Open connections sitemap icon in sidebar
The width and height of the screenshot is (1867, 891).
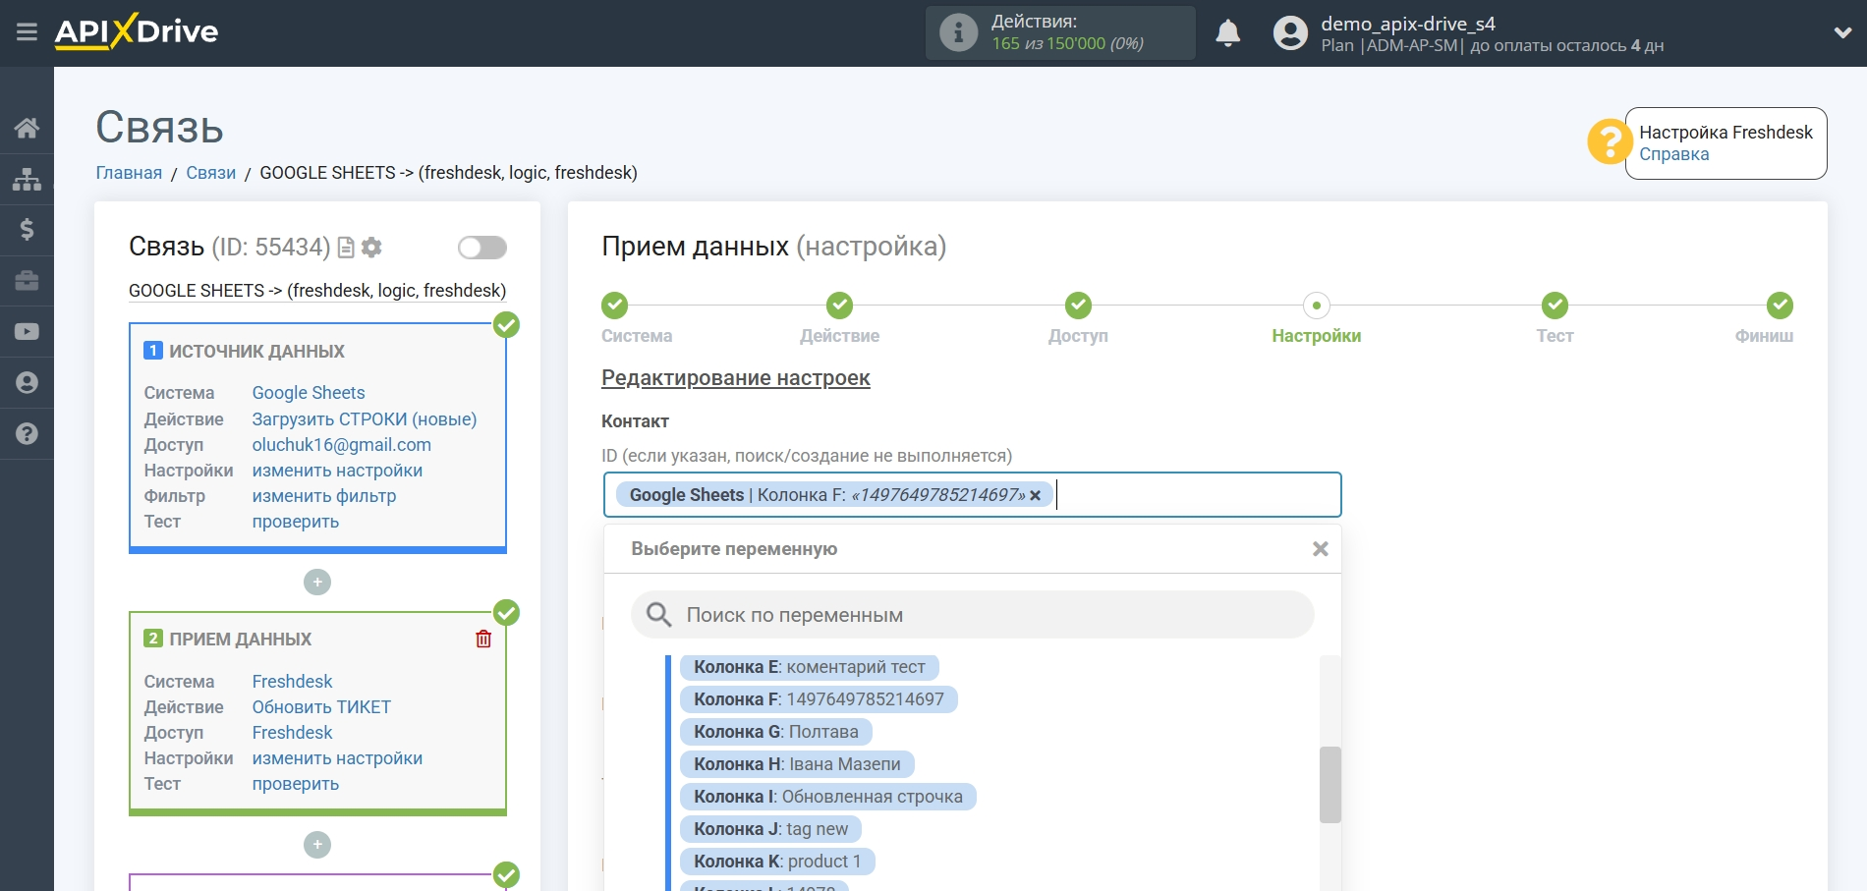[27, 179]
